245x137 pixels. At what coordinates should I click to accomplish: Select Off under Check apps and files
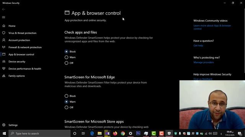tap(66, 63)
